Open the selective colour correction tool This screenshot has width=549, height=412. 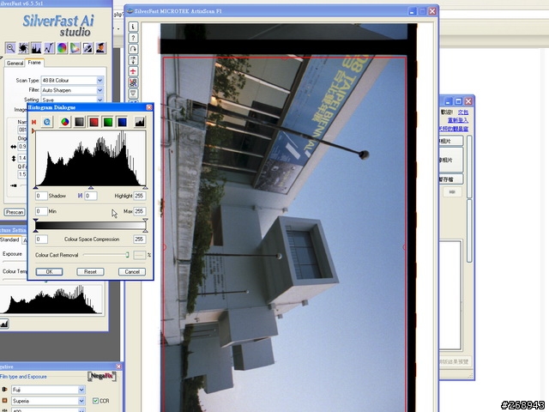pos(75,48)
